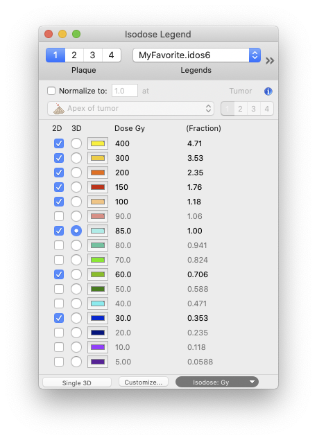Expand the Apex of tumor popup menu
This screenshot has height=440, width=317.
(130, 109)
